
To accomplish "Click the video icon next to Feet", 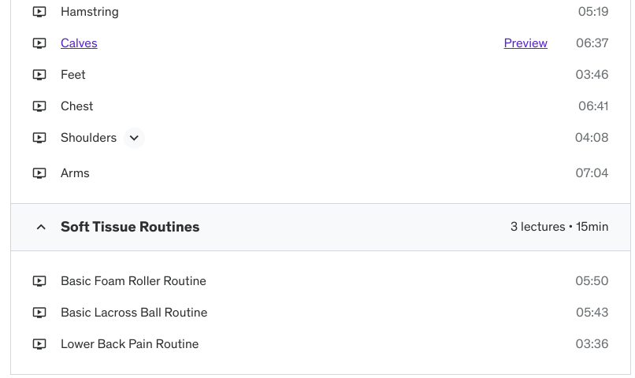I will coord(39,75).
